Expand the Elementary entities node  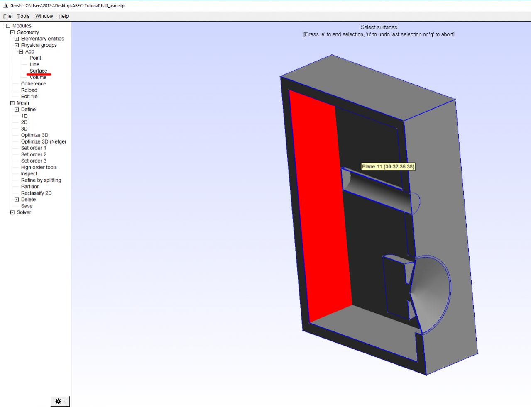17,39
